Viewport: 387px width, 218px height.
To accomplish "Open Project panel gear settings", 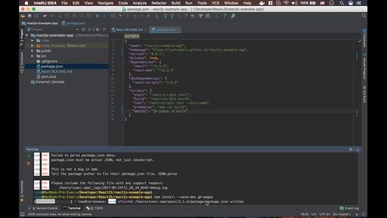I will pos(98,30).
